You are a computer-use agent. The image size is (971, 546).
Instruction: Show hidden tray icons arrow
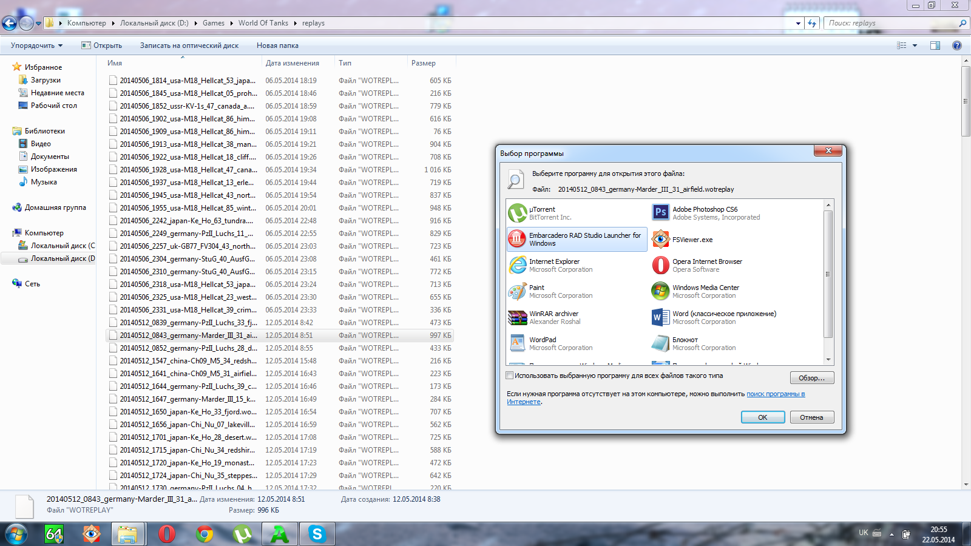click(x=891, y=534)
